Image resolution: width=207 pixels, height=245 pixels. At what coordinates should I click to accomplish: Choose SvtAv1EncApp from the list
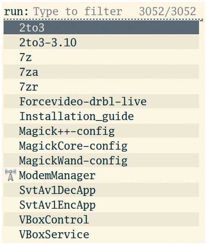tap(101, 205)
